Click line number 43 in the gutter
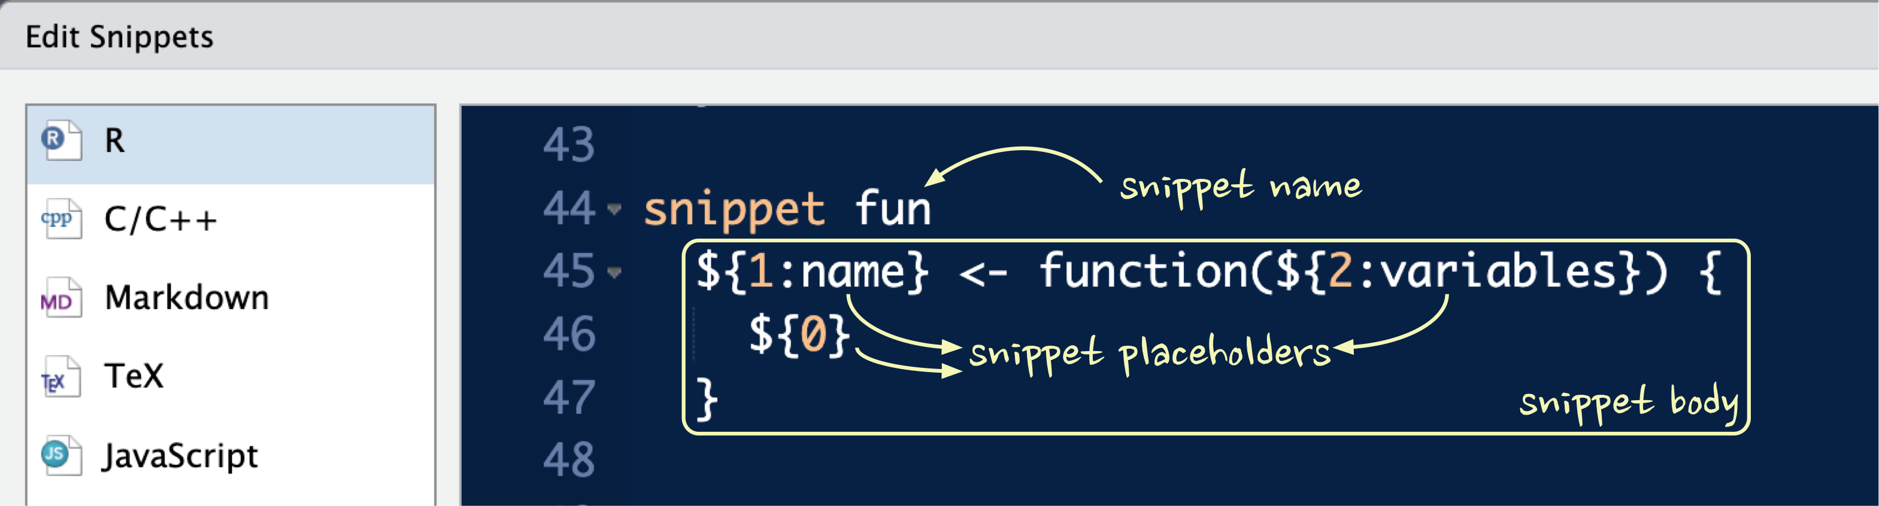The image size is (1879, 506). [569, 145]
